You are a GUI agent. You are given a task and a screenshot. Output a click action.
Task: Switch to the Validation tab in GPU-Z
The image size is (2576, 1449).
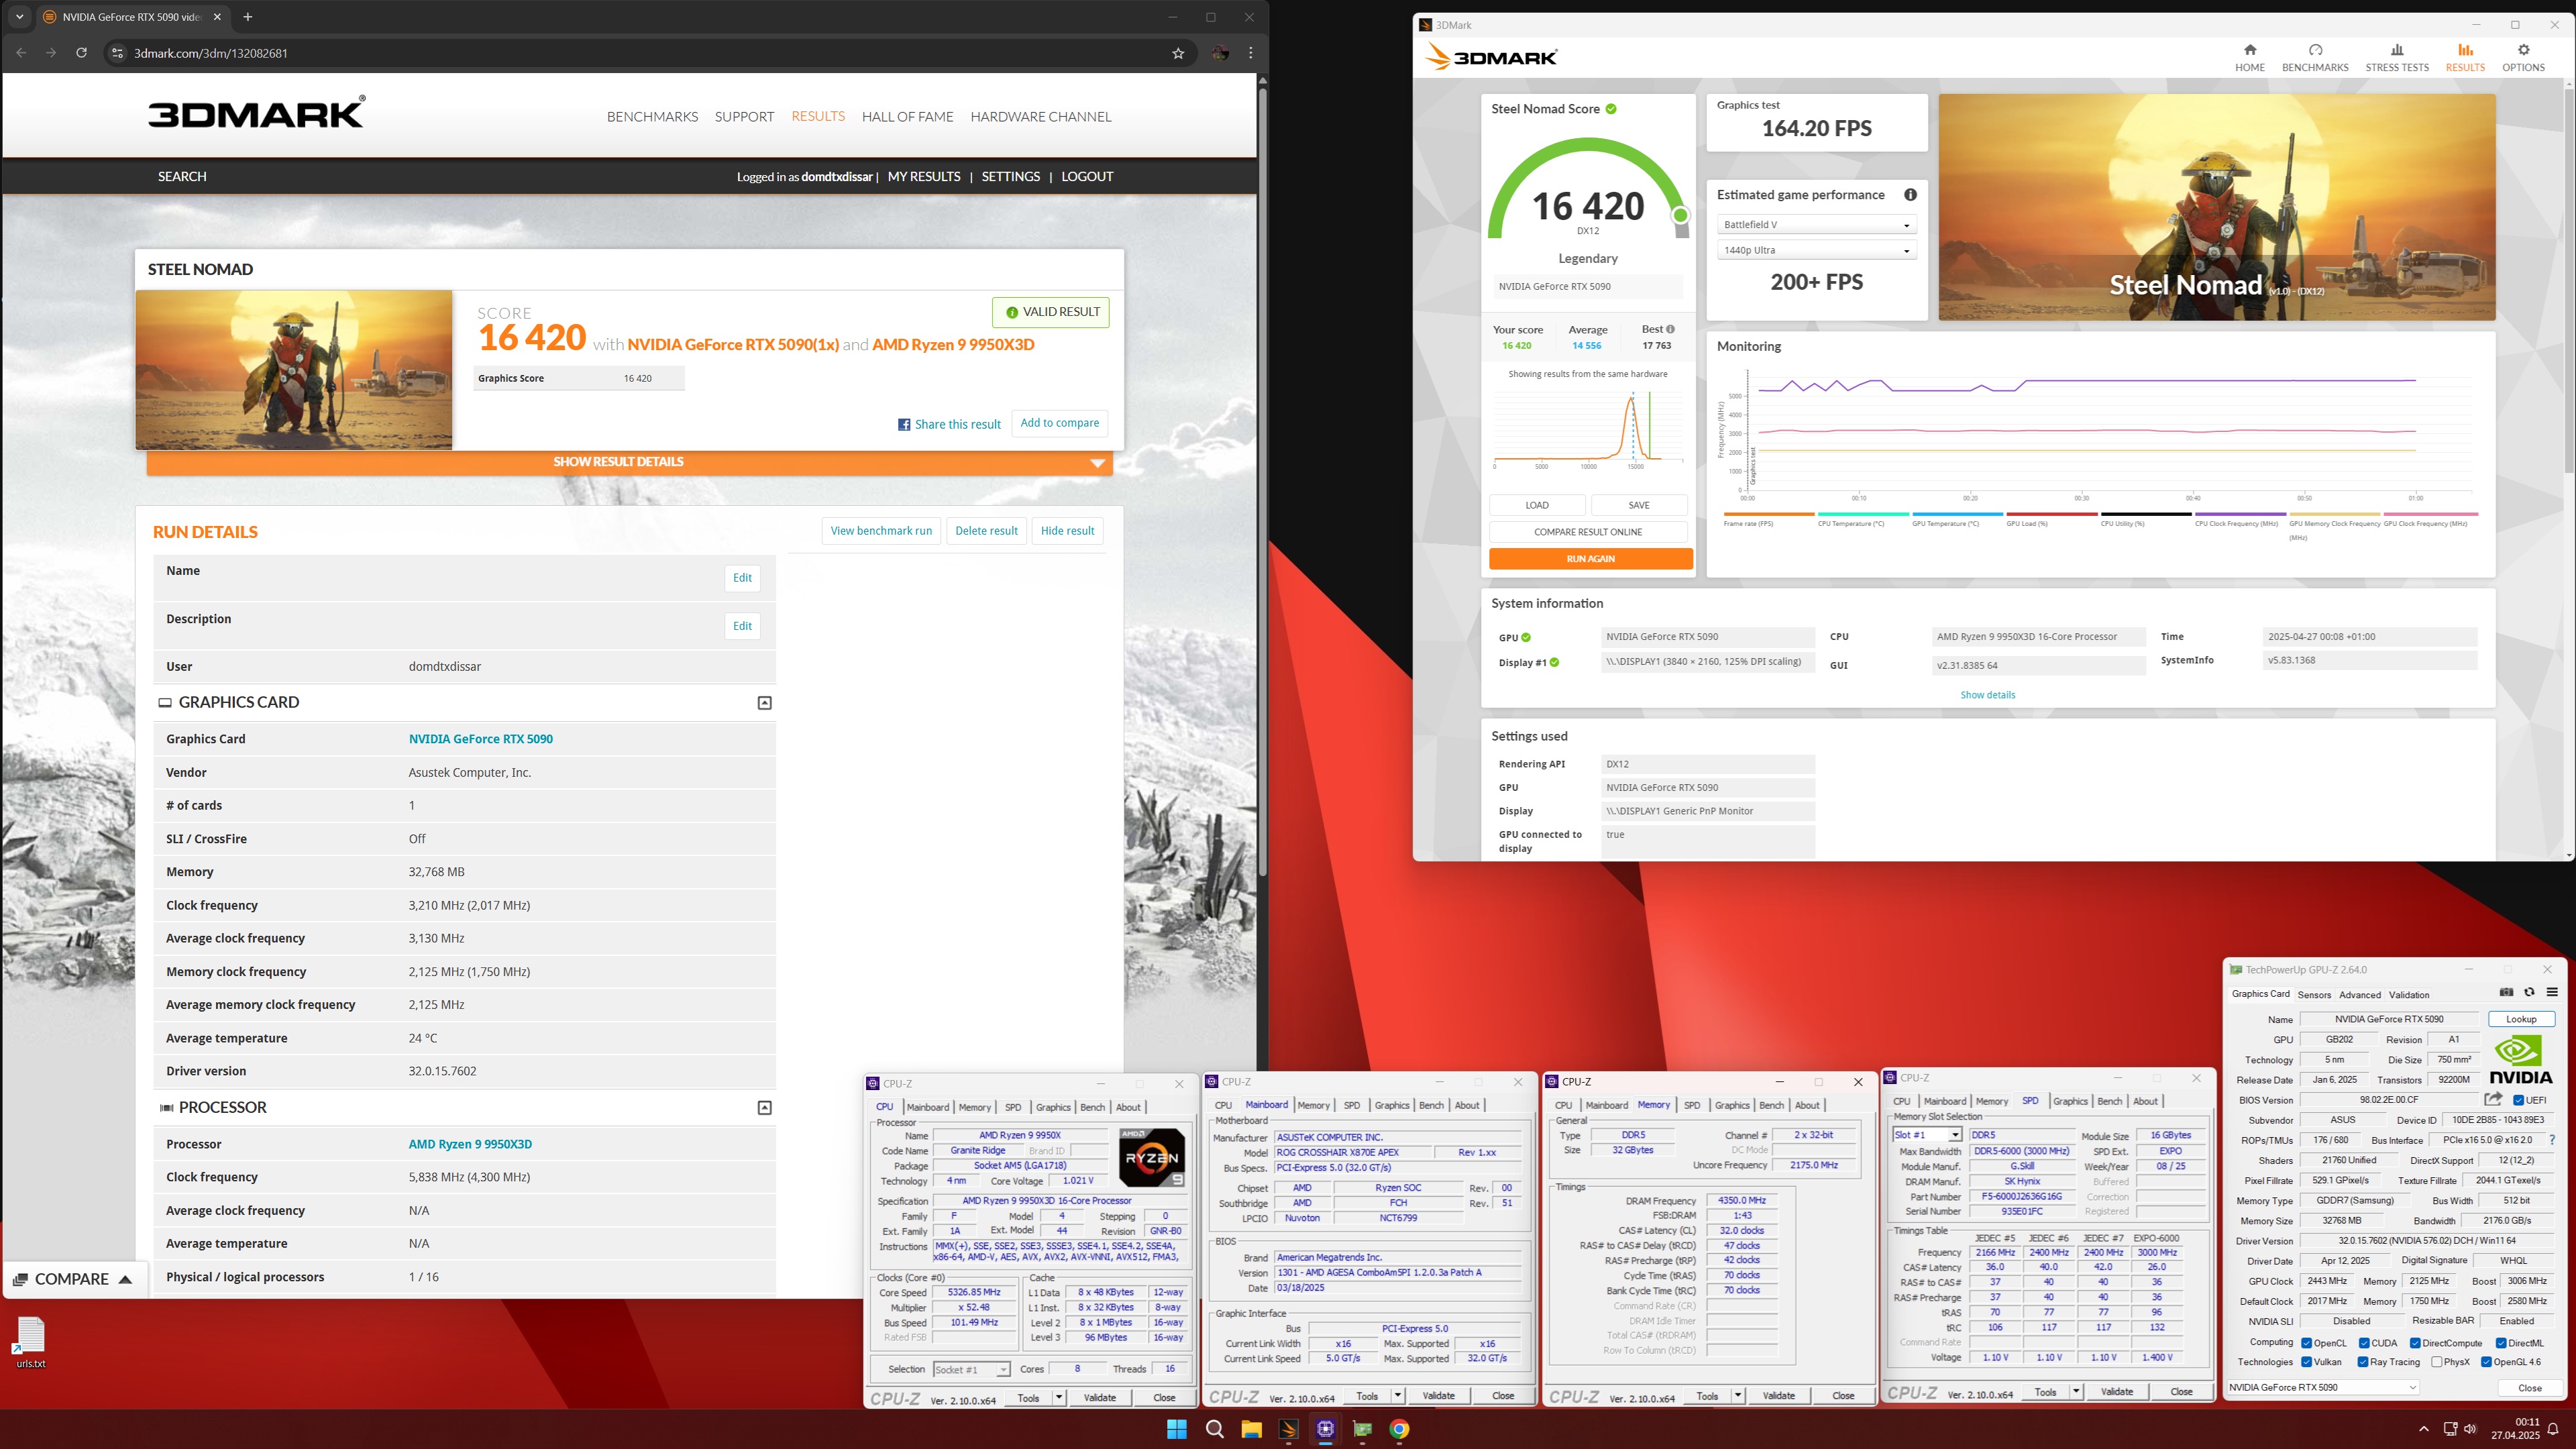[2409, 995]
